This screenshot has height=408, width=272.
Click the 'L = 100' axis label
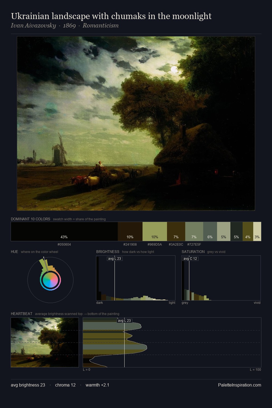click(x=255, y=370)
